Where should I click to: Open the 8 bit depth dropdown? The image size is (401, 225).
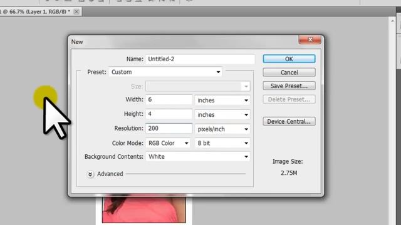click(x=222, y=143)
